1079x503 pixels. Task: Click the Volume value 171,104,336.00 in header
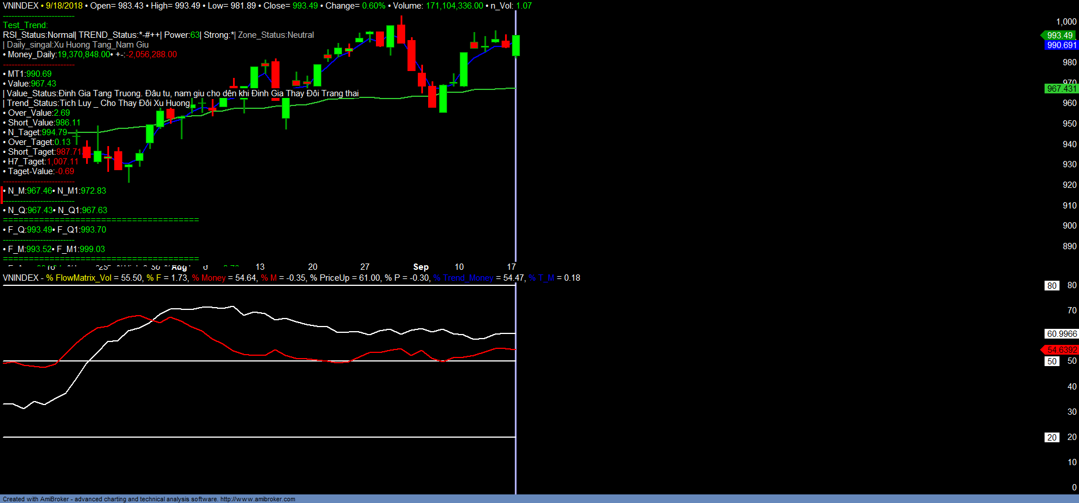455,6
